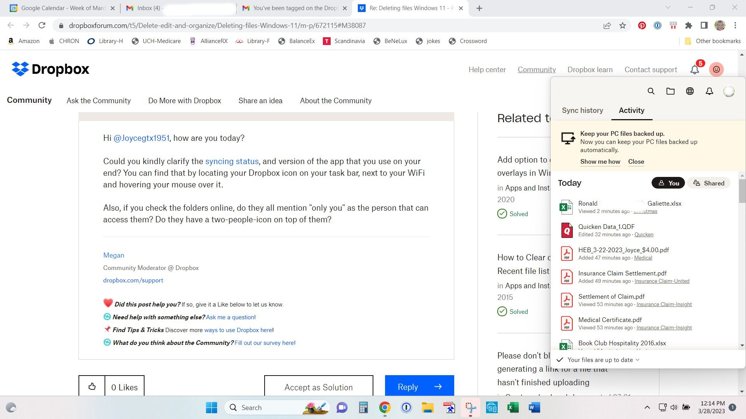
Task: Click the Accept as Solution button
Action: [x=319, y=387]
